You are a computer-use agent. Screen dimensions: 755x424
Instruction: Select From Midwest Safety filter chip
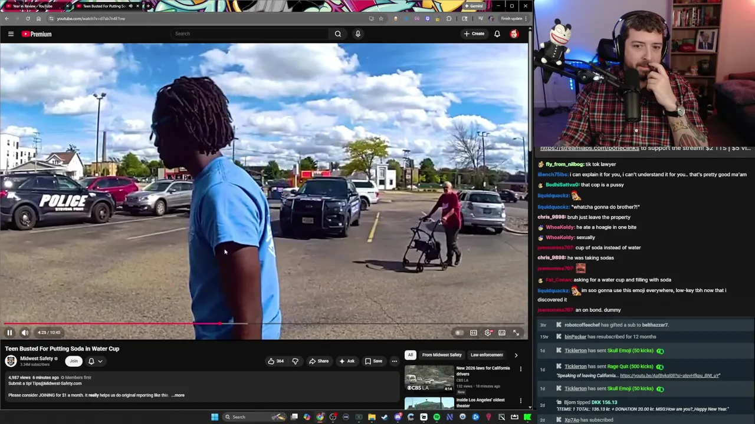[442, 355]
